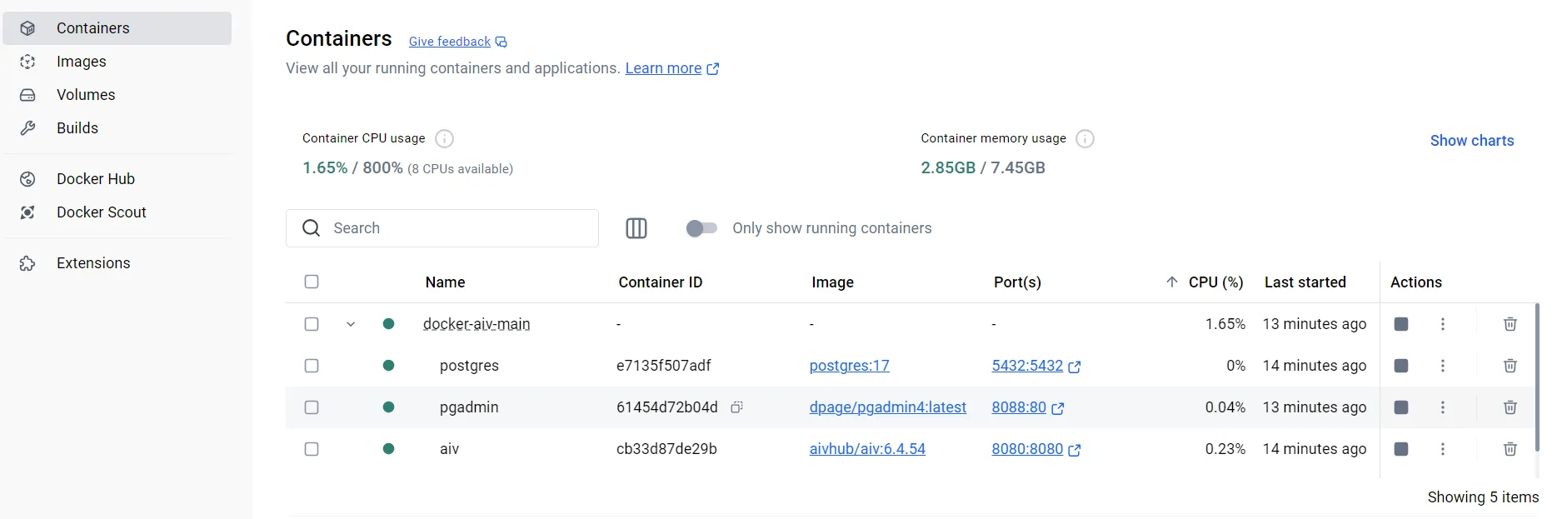1562x519 pixels.
Task: Tick the select-all containers checkbox
Action: 312,282
